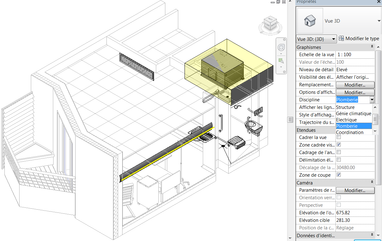Click discipline list scroll up arrow
Viewport: 382px width, 241px height.
click(x=375, y=107)
